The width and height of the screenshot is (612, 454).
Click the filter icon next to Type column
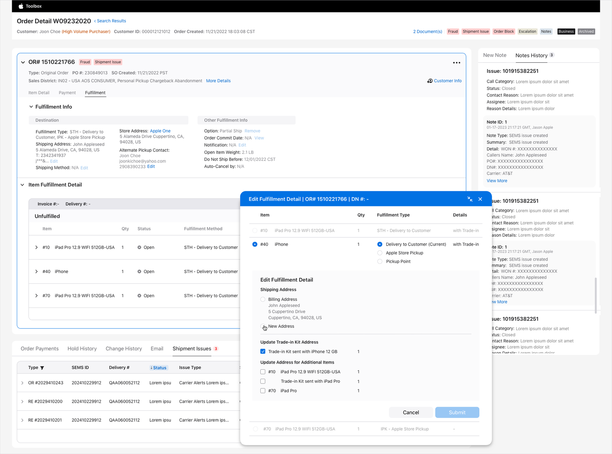(x=42, y=368)
